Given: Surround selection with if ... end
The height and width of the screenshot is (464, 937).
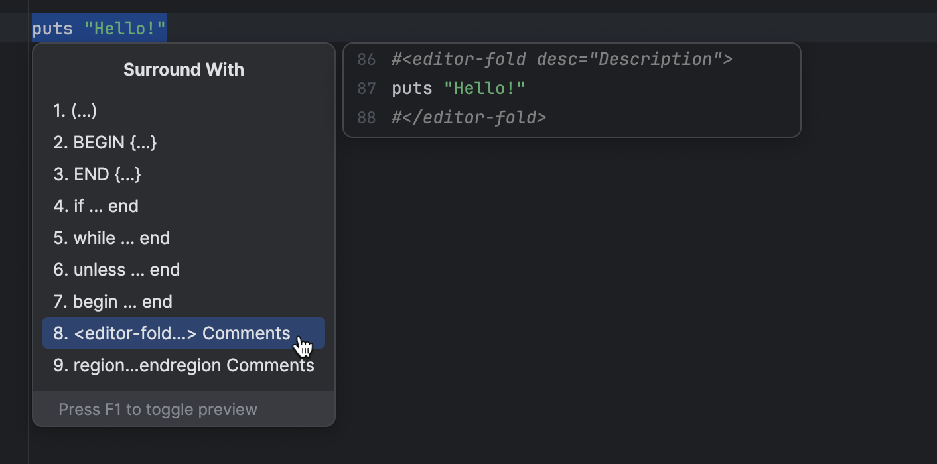Looking at the screenshot, I should tap(96, 205).
